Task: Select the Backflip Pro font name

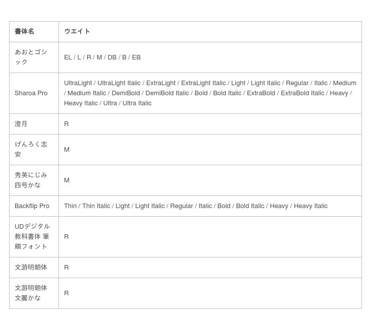Action: pos(32,206)
